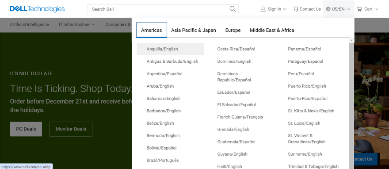389x169 pixels.
Task: Choose Haiti/English
Action: click(229, 166)
